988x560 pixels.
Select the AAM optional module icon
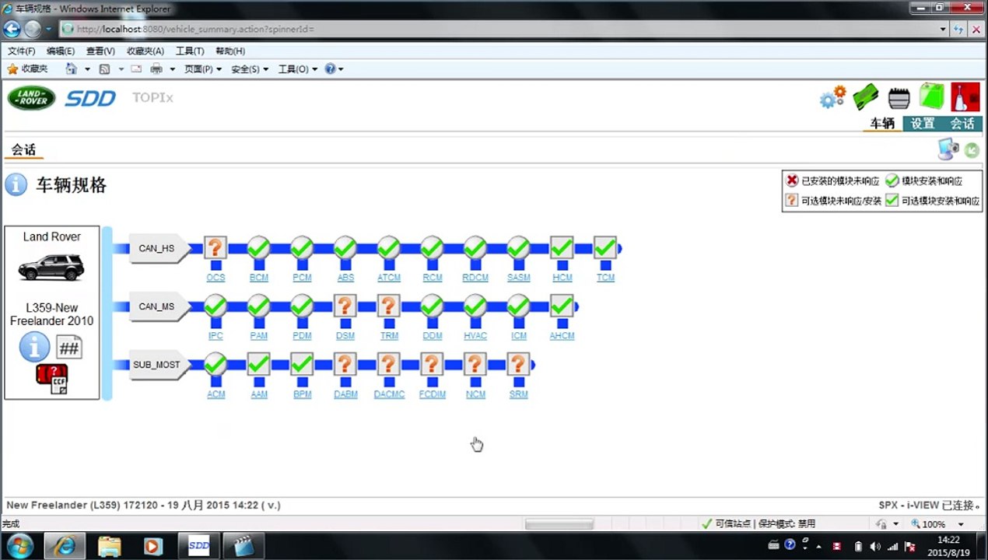tap(259, 365)
